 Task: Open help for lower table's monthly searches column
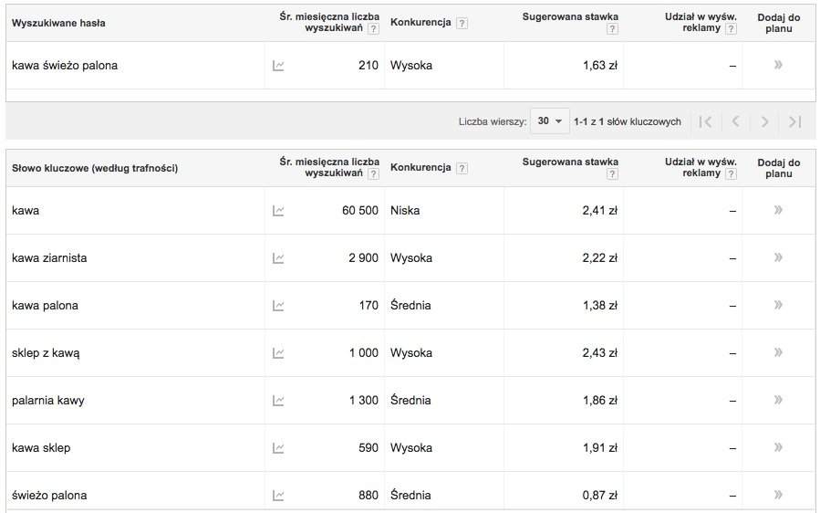(373, 173)
